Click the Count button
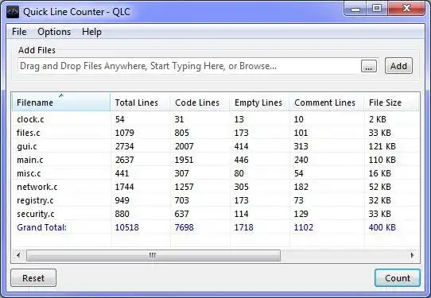 [x=398, y=278]
